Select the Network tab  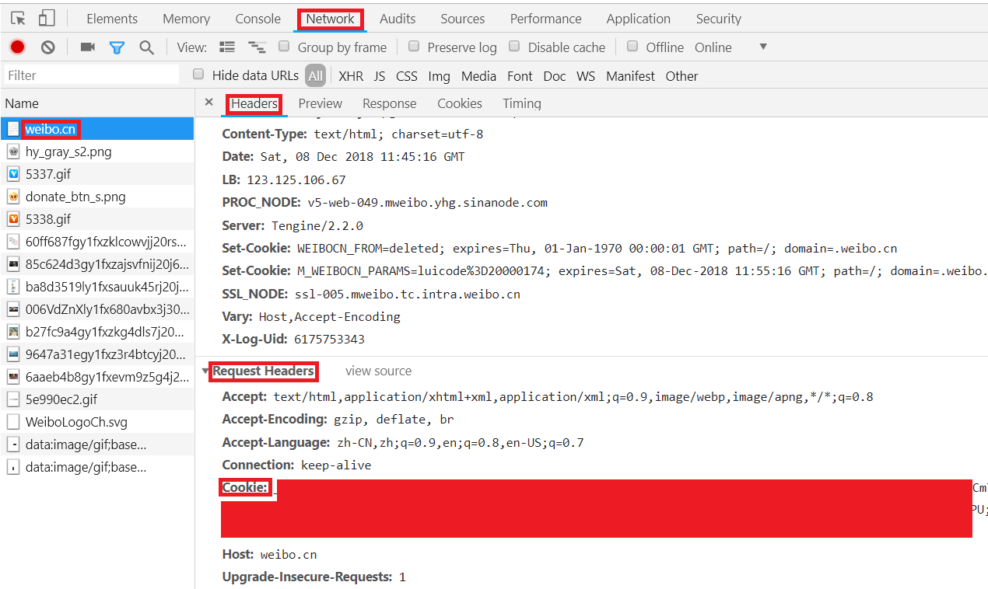coord(331,19)
